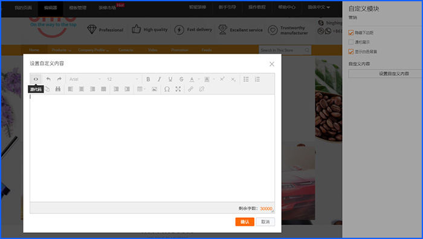Screen dimensions: 423x239
Task: Insert special character omega icon
Action: tap(167, 89)
